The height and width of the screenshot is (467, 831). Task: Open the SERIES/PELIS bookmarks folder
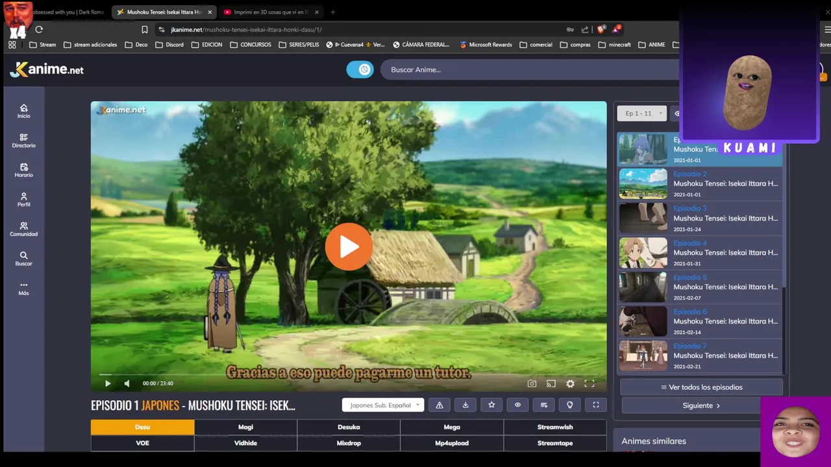299,45
